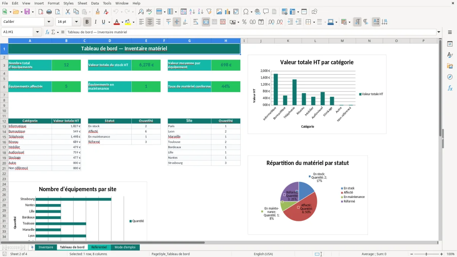Format cells as percent
457x257 pixels.
tap(244, 22)
